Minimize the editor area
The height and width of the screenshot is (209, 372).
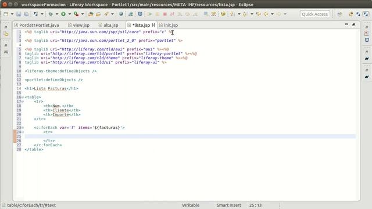coord(346,24)
